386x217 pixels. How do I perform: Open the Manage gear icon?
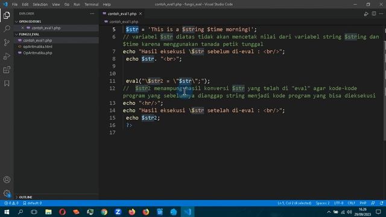pyautogui.click(x=7, y=193)
